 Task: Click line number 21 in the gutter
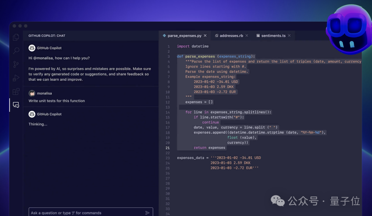(x=168, y=148)
